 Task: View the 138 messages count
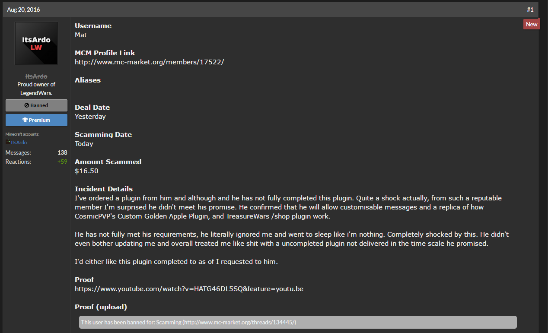(62, 152)
